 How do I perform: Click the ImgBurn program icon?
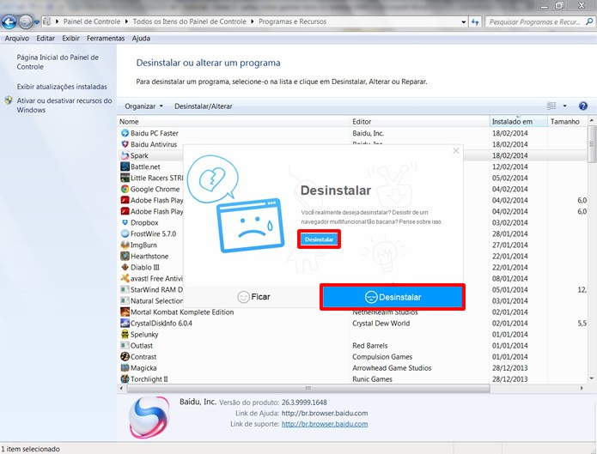coord(125,245)
